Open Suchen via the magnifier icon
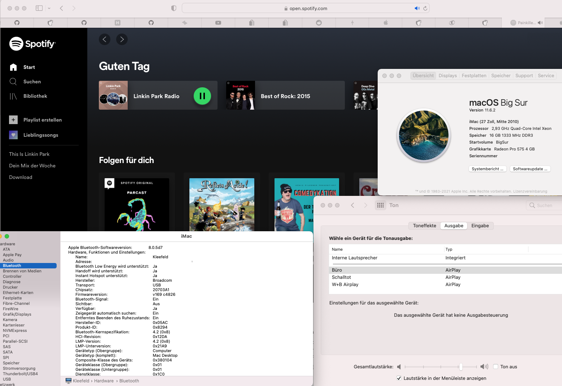Screen dimensions: 562x386 click(13, 82)
